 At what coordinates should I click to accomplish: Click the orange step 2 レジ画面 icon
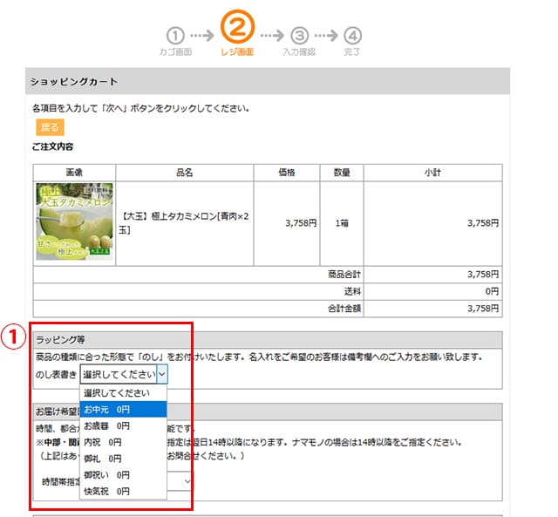pyautogui.click(x=237, y=28)
